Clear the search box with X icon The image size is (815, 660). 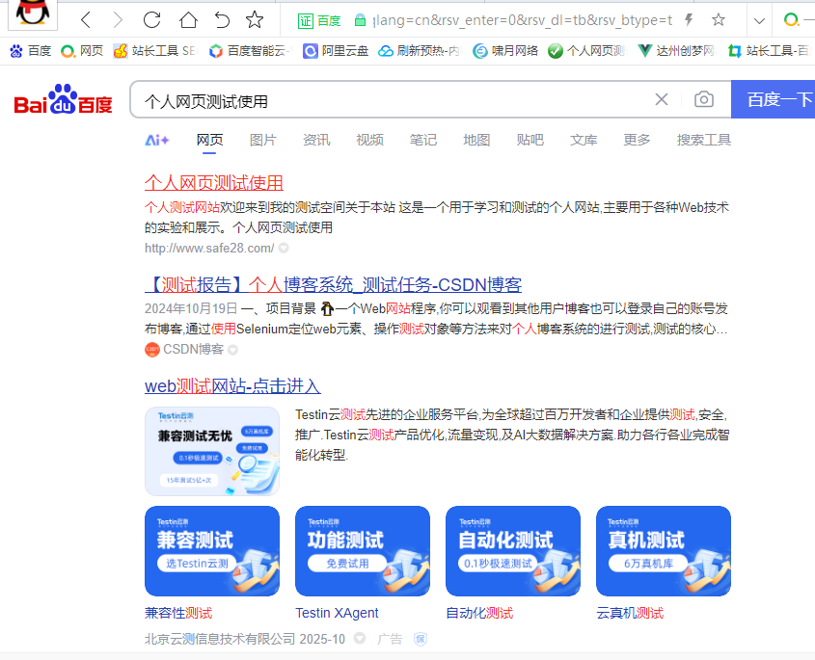662,100
